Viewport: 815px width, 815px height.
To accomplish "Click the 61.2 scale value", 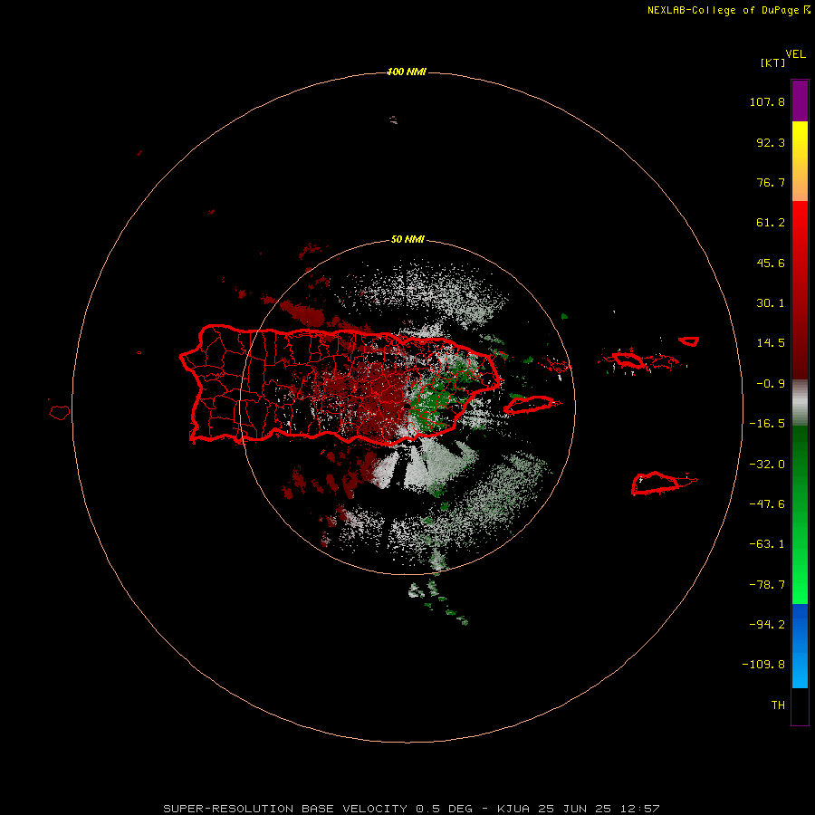I will (771, 223).
